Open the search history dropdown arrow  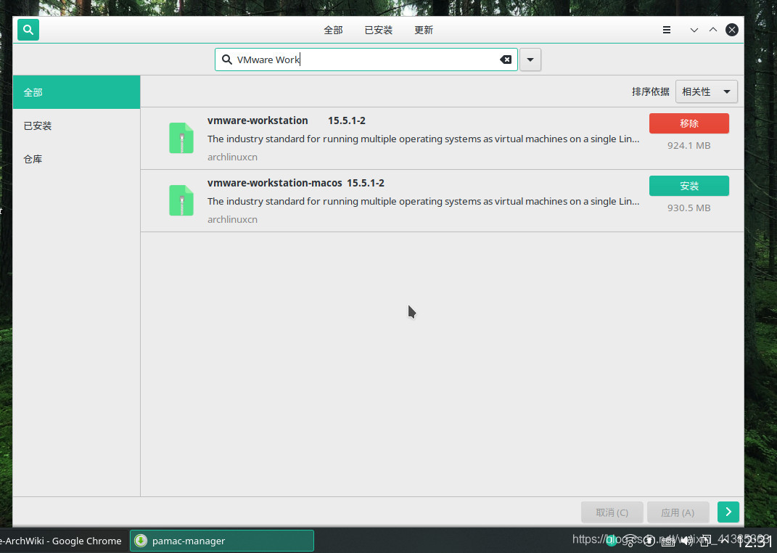[530, 60]
